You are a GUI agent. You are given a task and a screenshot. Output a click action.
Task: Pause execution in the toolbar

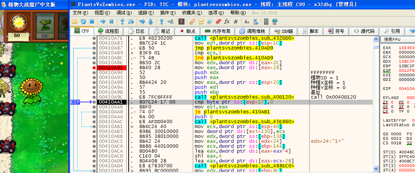[x=111, y=22]
